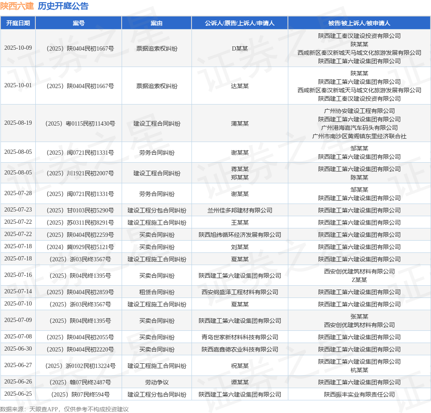Select case number (2025)陕07民终594号
The height and width of the screenshot is (413, 431).
click(80, 394)
